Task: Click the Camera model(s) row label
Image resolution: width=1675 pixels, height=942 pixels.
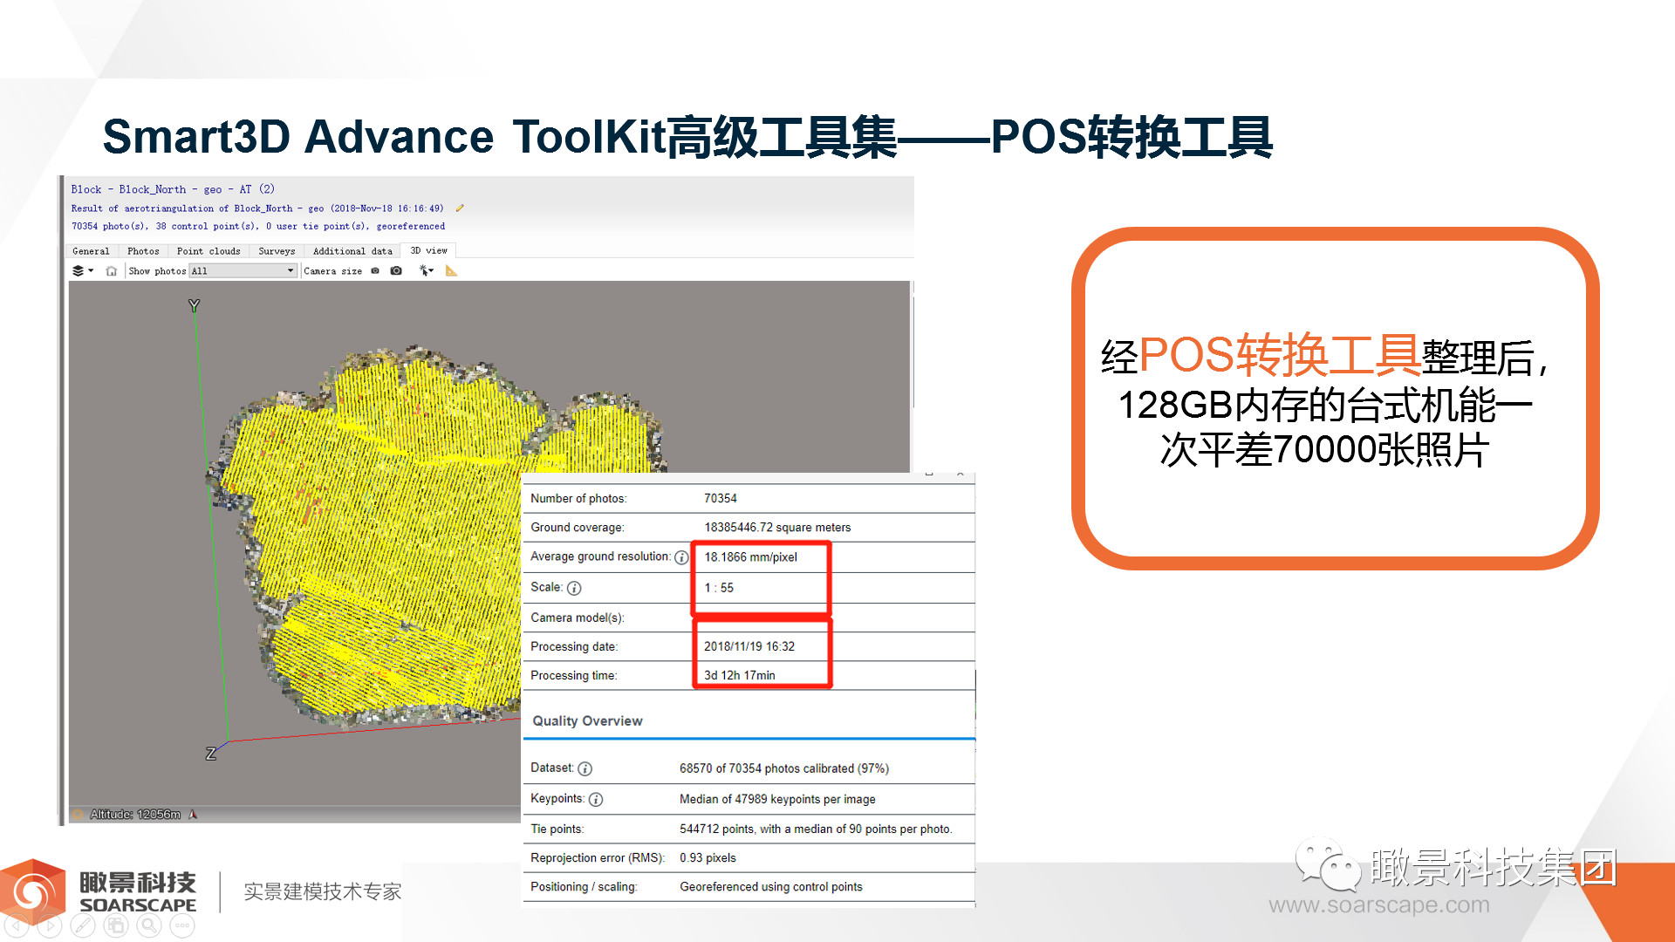Action: [578, 618]
